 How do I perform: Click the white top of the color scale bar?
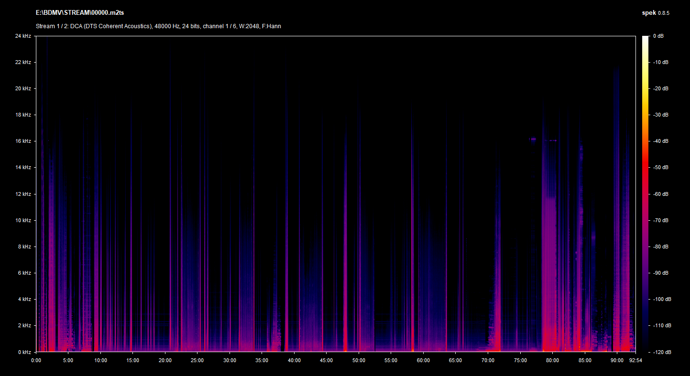tap(645, 38)
